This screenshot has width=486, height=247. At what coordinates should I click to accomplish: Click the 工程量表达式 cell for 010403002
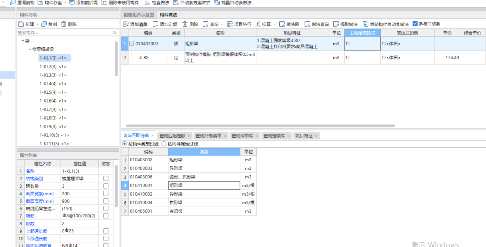coord(362,44)
